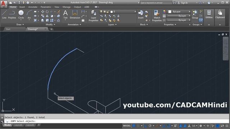The image size is (230, 129).
Task: Expand the Layers panel
Action: [x=112, y=25]
